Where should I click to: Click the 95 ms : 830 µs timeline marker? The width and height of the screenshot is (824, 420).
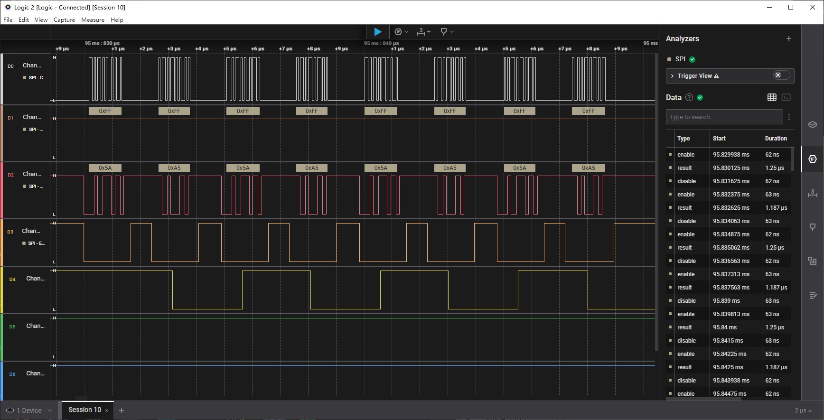[x=102, y=43]
